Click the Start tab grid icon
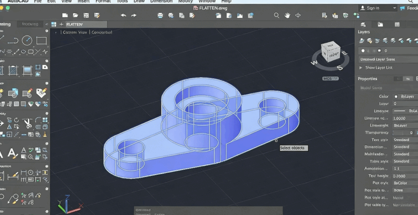This screenshot has width=418, height=215. coord(54,24)
